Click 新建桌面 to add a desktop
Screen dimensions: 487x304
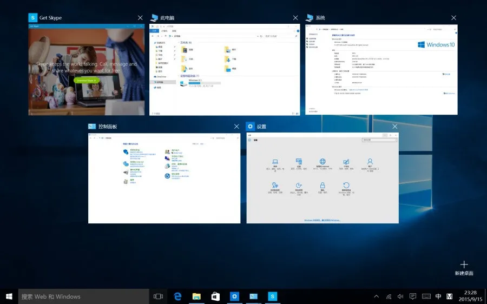pos(464,268)
